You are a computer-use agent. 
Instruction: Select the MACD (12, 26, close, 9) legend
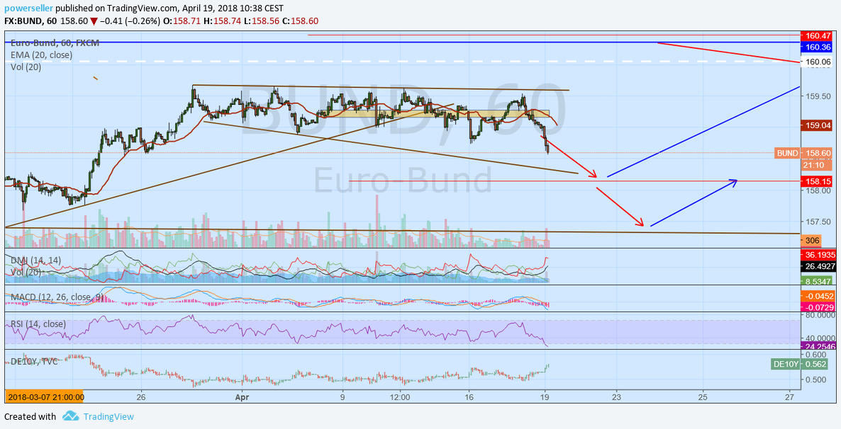pos(57,296)
